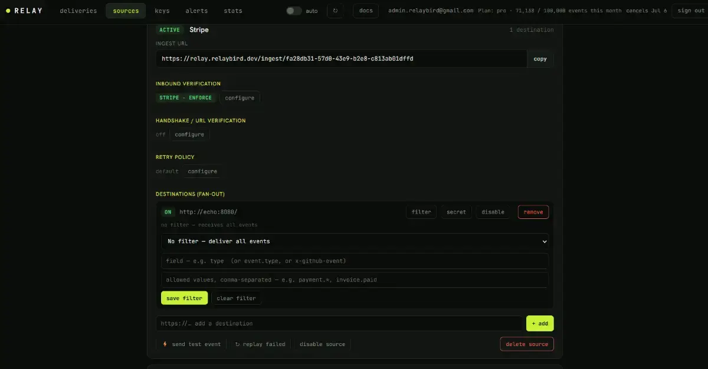Send a test event
Image resolution: width=708 pixels, height=369 pixels.
[191, 344]
